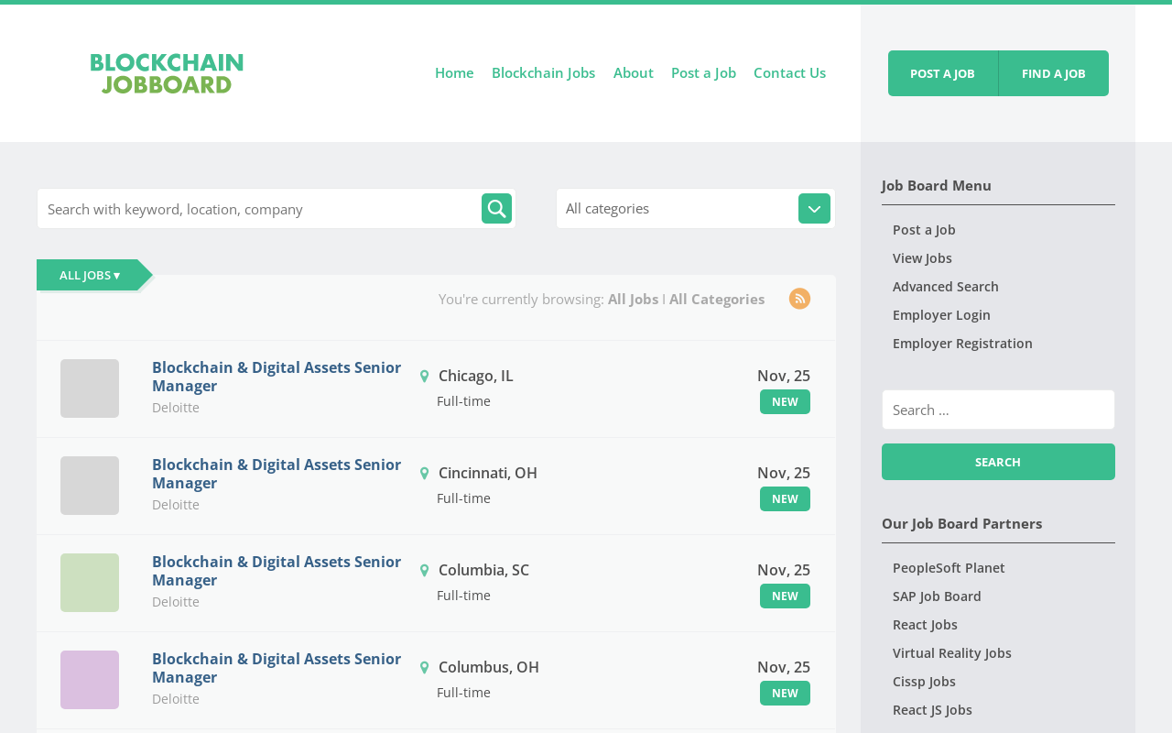Click the POST A JOB green button
This screenshot has height=733, width=1172.
[x=942, y=73]
